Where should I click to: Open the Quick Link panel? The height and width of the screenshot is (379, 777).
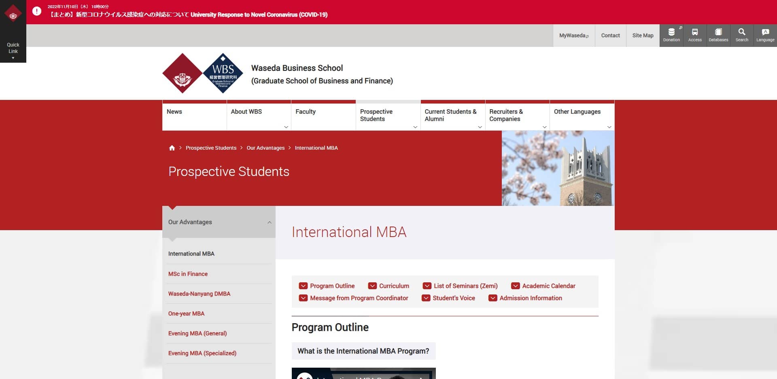pos(13,48)
